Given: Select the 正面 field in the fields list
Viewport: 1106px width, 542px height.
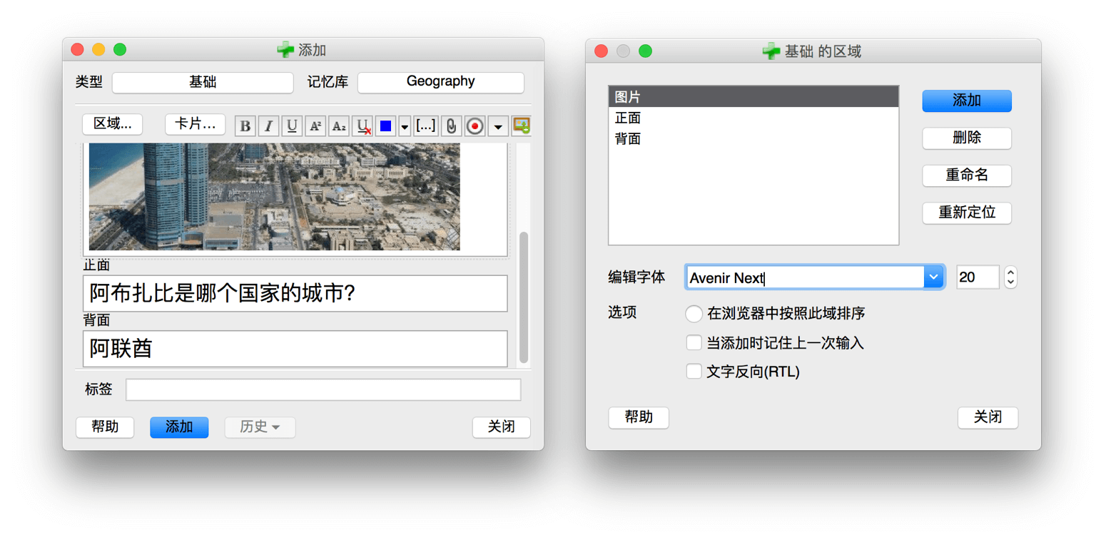Looking at the screenshot, I should [754, 118].
